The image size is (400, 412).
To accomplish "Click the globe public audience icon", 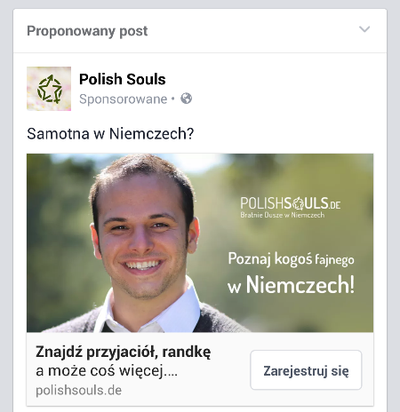I will pos(187,99).
